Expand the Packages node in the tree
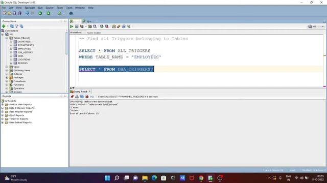The width and height of the screenshot is (327, 183). [x=7, y=78]
